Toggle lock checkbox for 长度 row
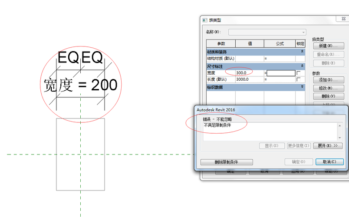This screenshot has height=217, width=349. pos(299,79)
